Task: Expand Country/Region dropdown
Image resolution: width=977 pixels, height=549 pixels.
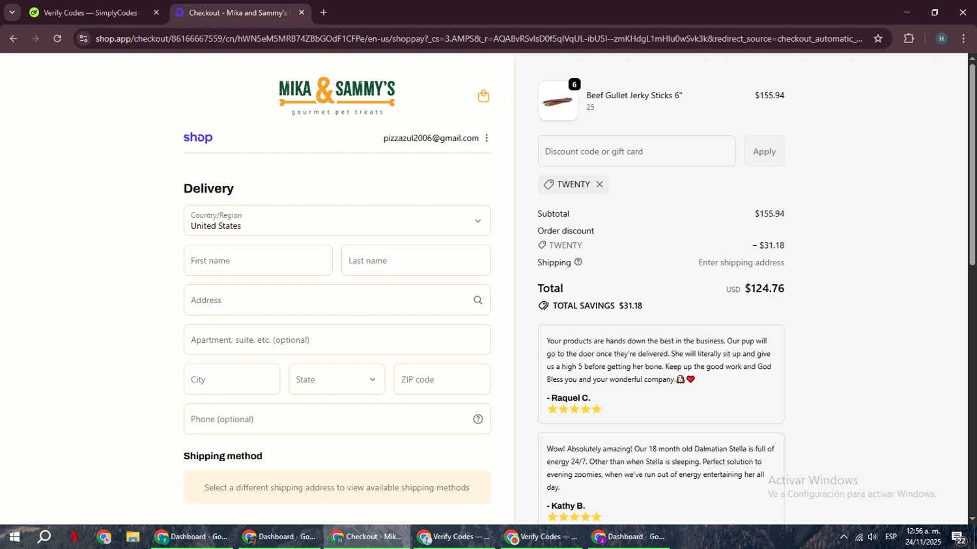Action: 337,221
